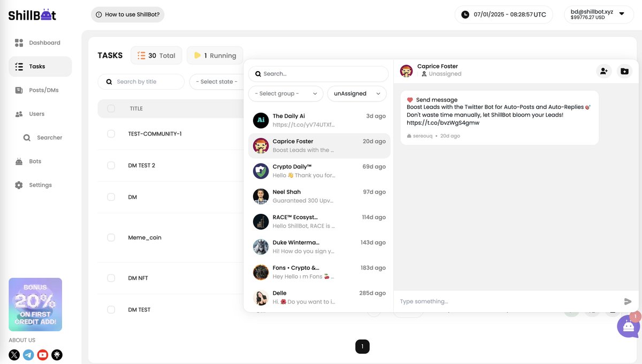The height and width of the screenshot is (364, 642).
Task: Open the Dashboard sidebar icon
Action: [x=19, y=42]
